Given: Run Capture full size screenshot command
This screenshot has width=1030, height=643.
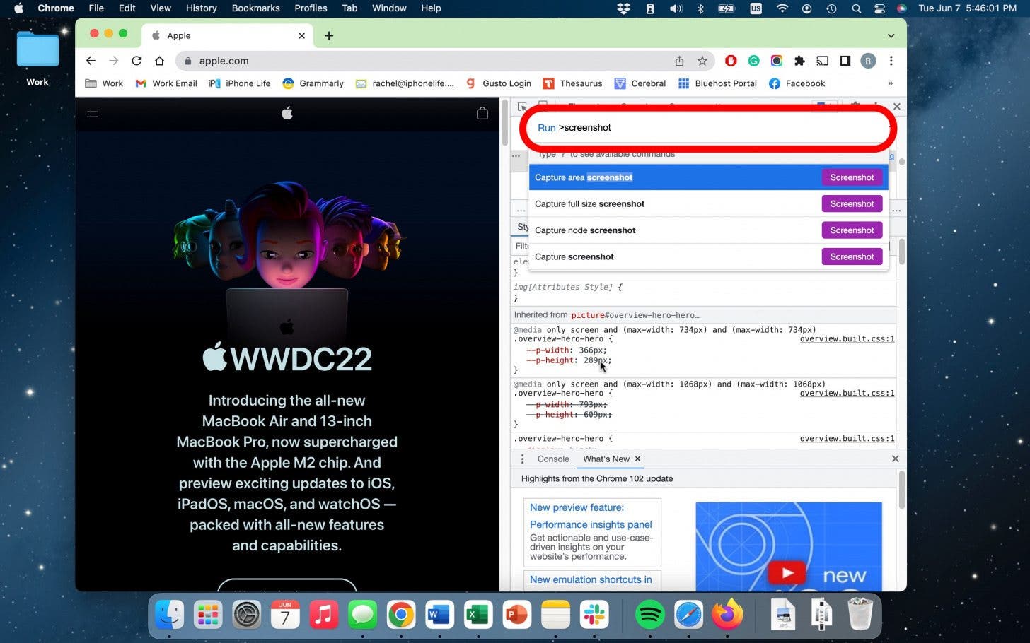Looking at the screenshot, I should pyautogui.click(x=708, y=203).
